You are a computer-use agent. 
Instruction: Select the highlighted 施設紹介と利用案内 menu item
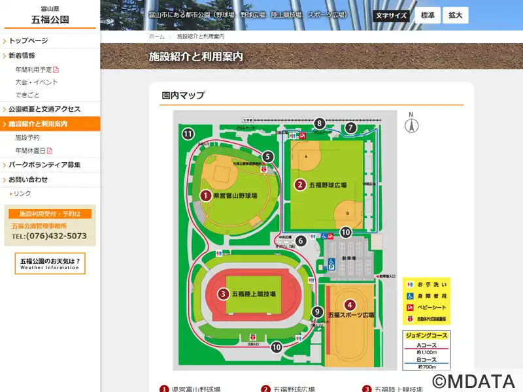(50, 124)
